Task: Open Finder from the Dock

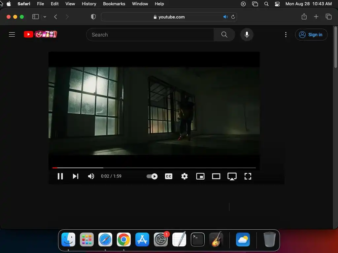Action: pos(68,239)
